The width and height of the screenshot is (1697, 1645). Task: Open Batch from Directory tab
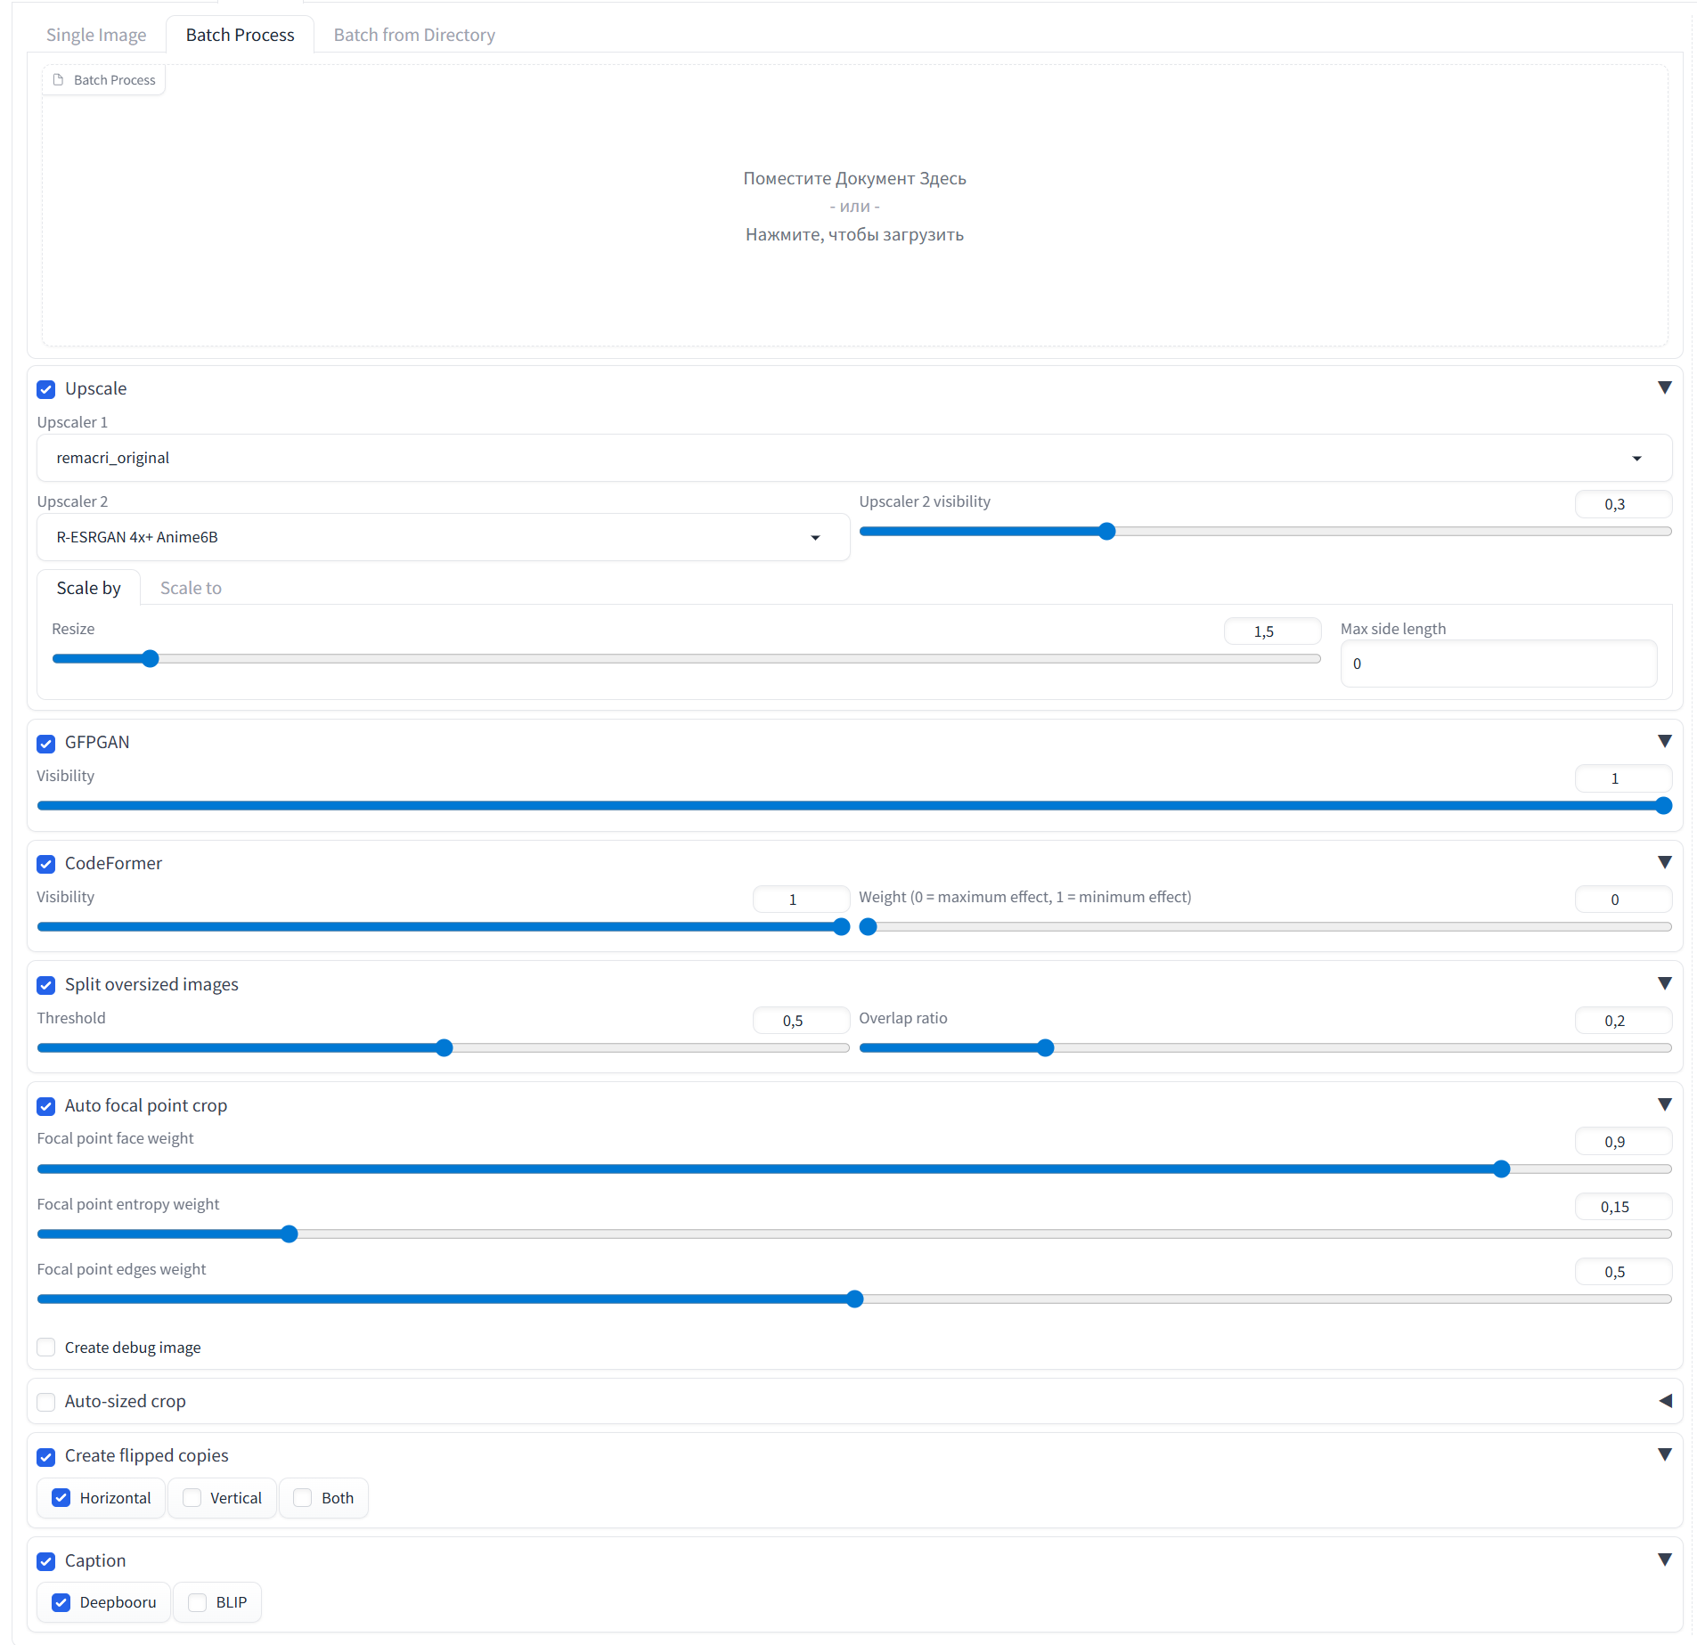click(414, 35)
